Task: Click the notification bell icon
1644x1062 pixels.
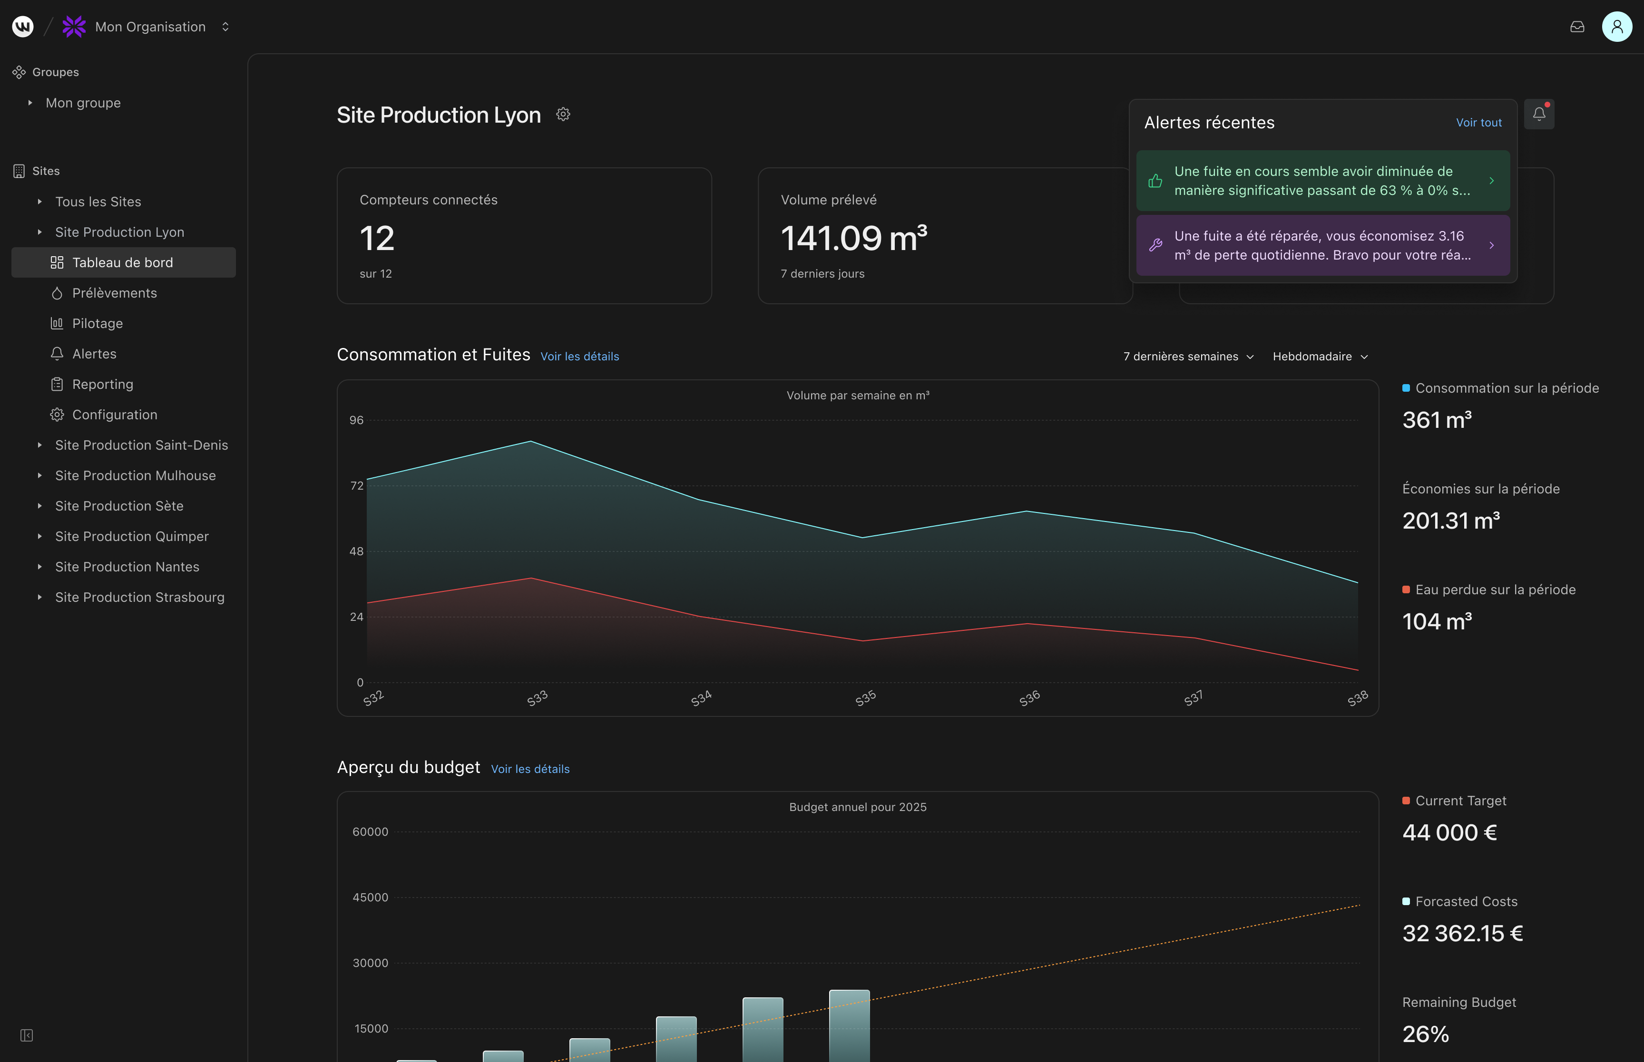Action: 1539,115
